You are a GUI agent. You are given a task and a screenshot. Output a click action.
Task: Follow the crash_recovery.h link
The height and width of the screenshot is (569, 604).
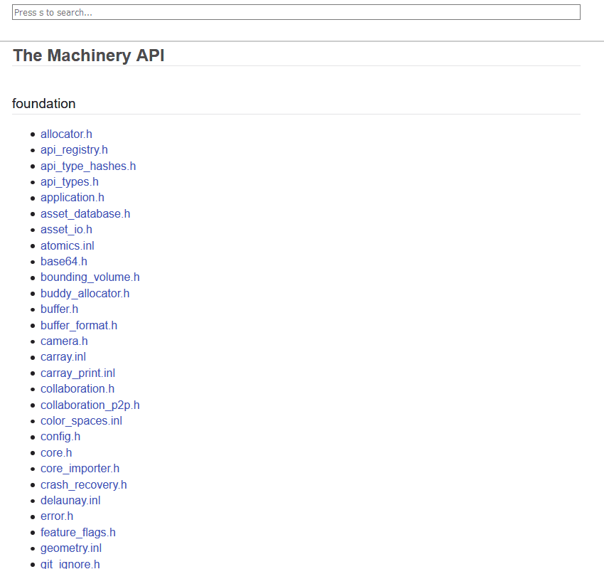pos(84,485)
